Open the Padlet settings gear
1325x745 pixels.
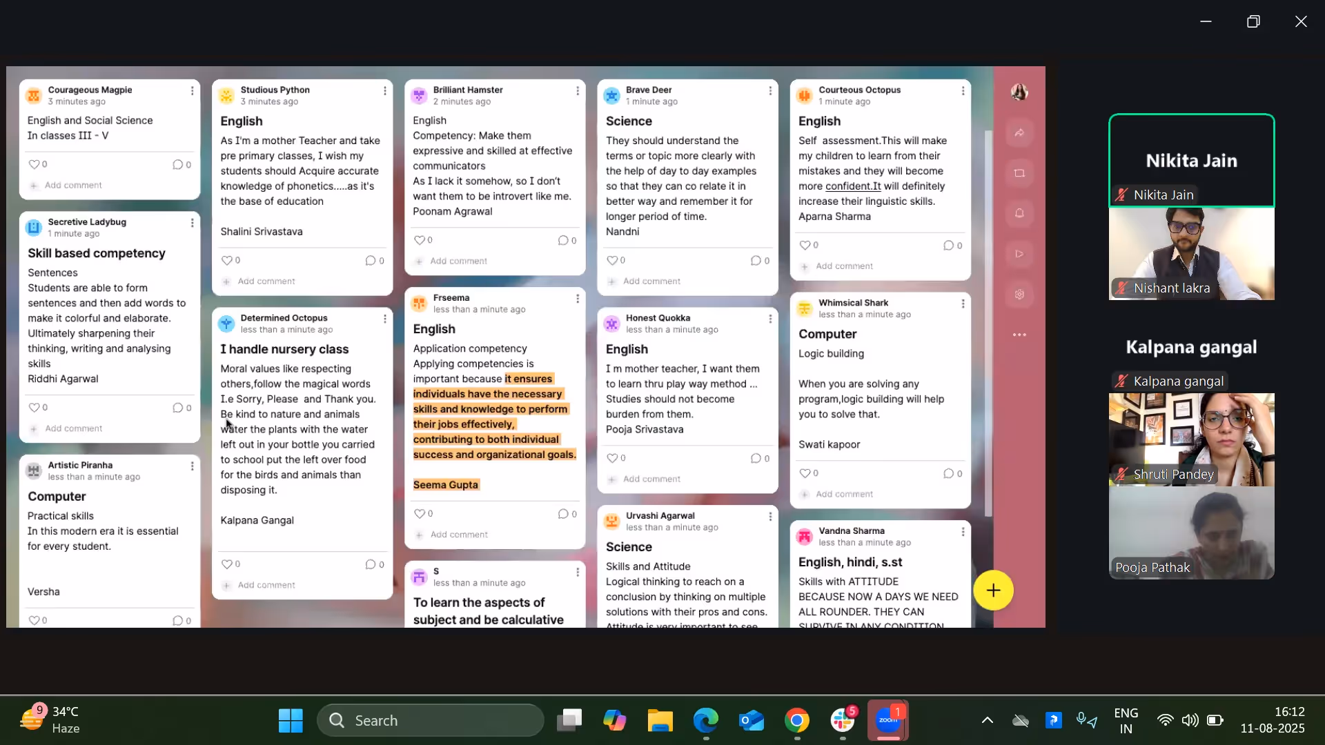pos(1019,295)
